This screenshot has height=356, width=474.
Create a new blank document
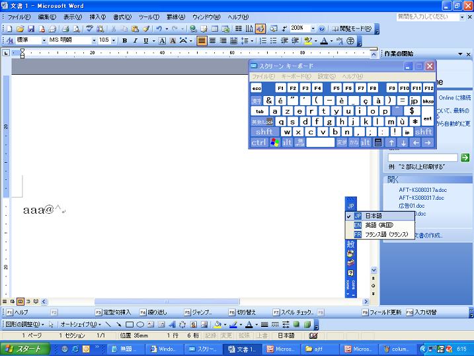click(x=9, y=28)
